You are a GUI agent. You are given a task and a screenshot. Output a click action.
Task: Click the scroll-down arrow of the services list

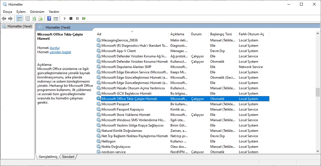click(x=318, y=151)
